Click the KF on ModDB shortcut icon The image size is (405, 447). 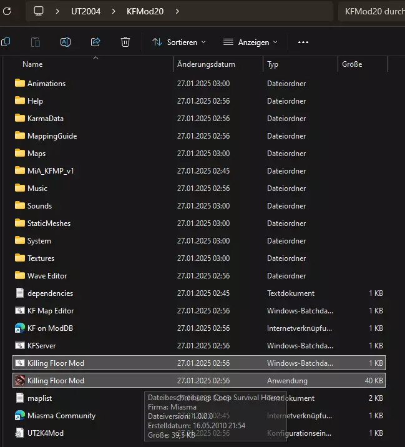point(20,328)
